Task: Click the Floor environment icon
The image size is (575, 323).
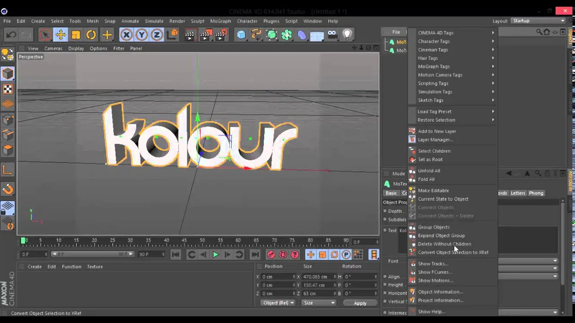Action: (x=317, y=35)
